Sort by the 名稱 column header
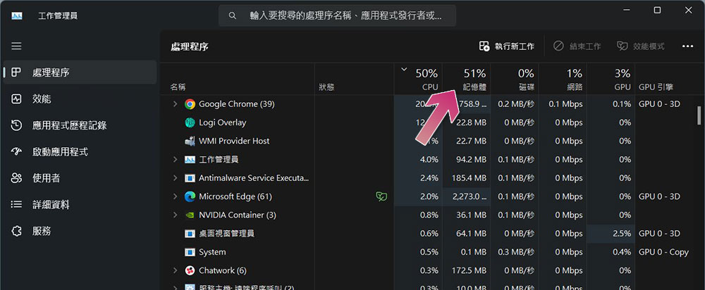This screenshot has width=705, height=290. point(238,80)
